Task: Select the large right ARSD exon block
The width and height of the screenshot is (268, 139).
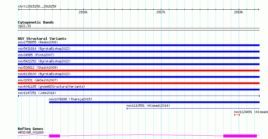Action: [x=240, y=136]
